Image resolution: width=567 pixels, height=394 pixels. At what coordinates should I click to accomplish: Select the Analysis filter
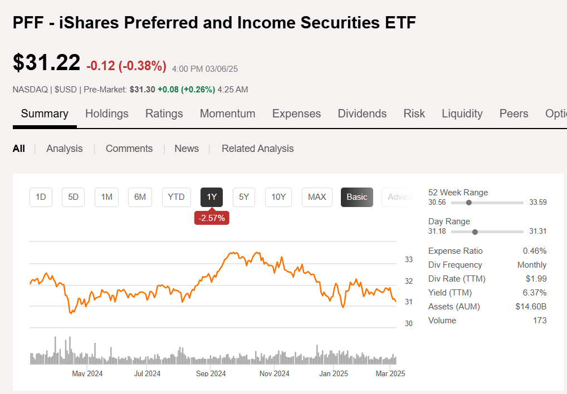point(64,149)
